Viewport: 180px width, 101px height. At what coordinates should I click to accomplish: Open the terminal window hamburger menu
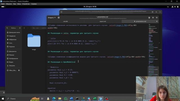click(156, 12)
